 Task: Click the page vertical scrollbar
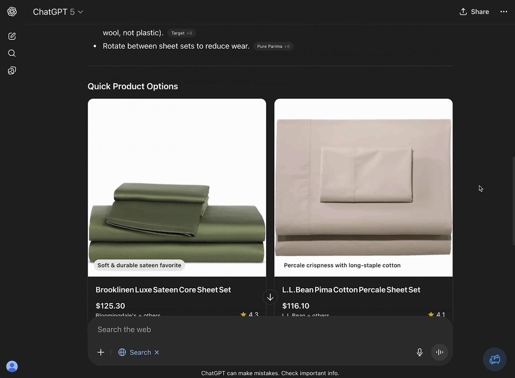(513, 201)
